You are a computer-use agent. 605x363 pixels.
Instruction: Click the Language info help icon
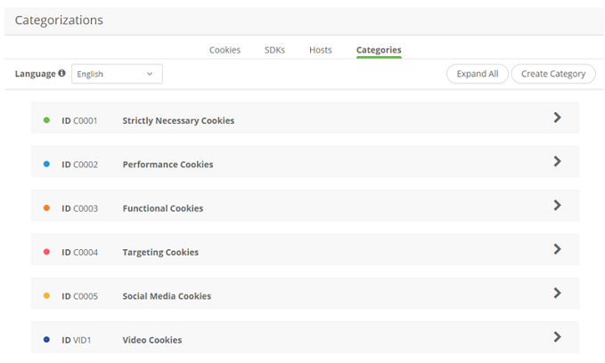click(62, 74)
